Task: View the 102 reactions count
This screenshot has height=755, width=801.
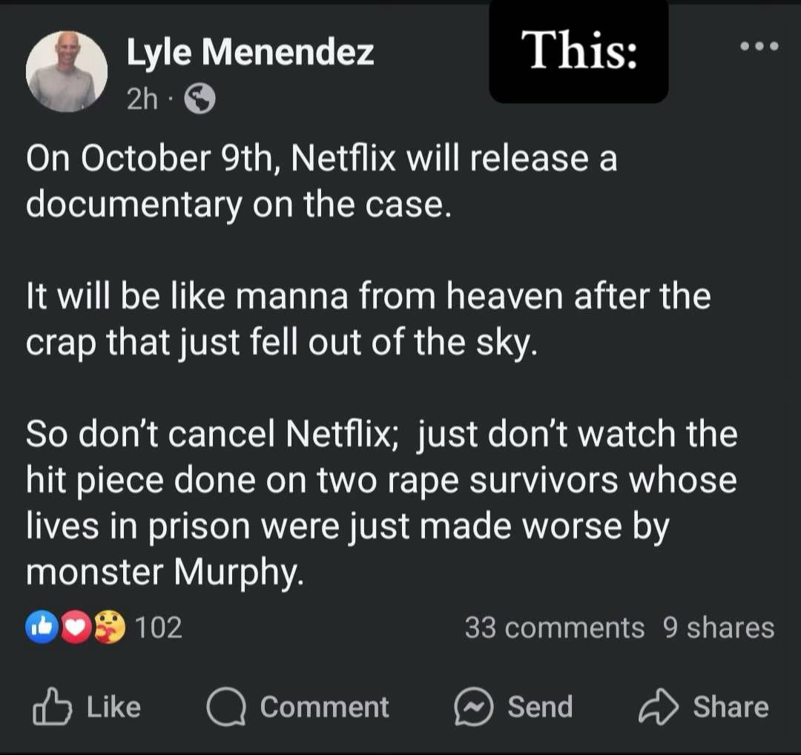Action: [159, 628]
